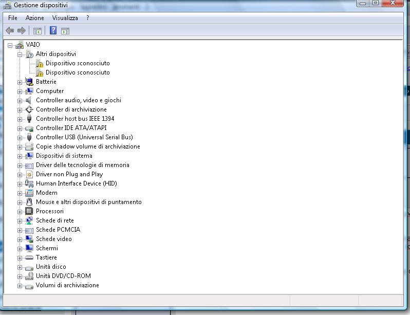Image resolution: width=410 pixels, height=315 pixels.
Task: Click the IEEE 1394 connector icon
Action: point(29,119)
